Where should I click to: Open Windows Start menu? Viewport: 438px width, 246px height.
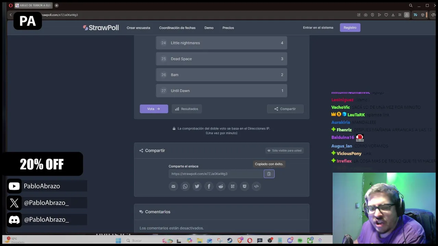pyautogui.click(x=118, y=241)
